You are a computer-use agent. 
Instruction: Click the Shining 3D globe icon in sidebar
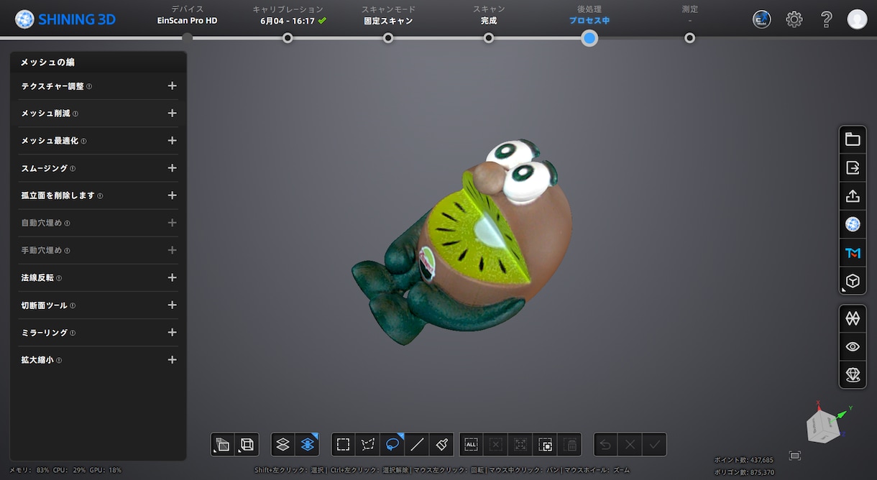point(853,225)
